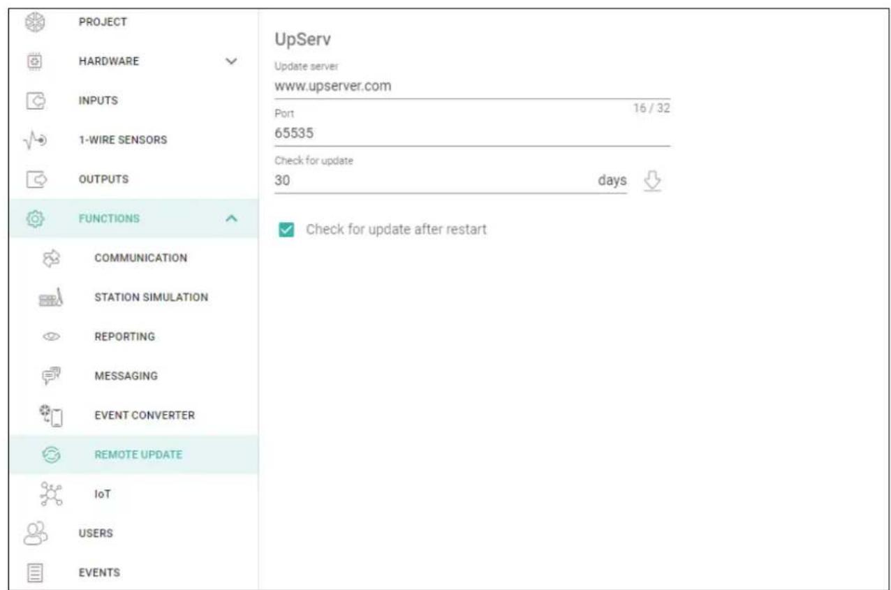Open the Hardware menu item

pos(110,61)
